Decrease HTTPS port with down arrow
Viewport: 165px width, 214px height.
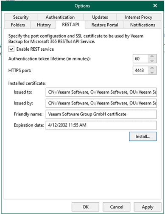[152, 72]
